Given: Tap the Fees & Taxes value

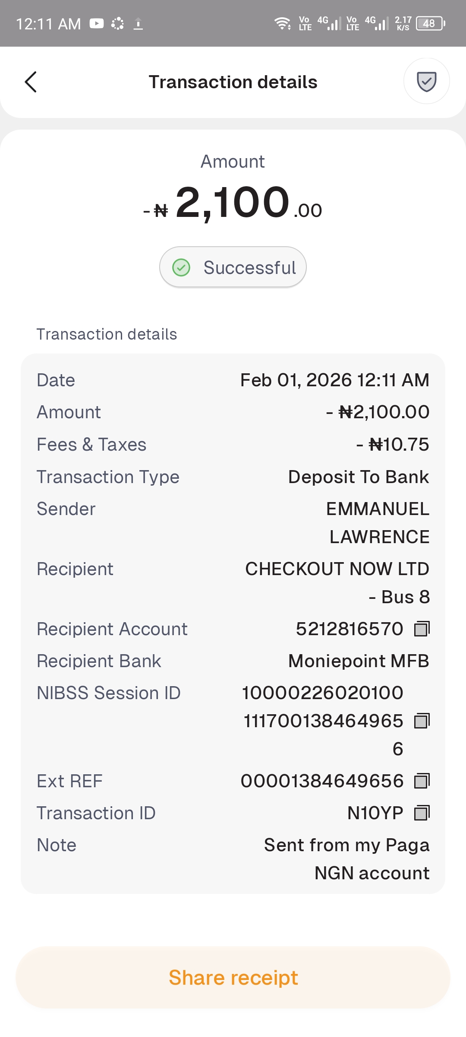Looking at the screenshot, I should (x=393, y=445).
